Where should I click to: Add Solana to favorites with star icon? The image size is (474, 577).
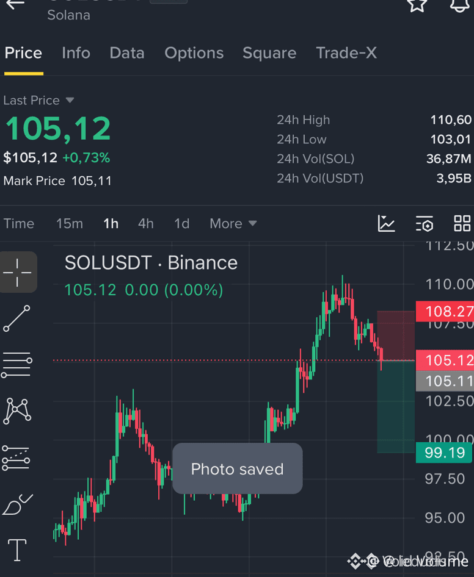tap(417, 5)
